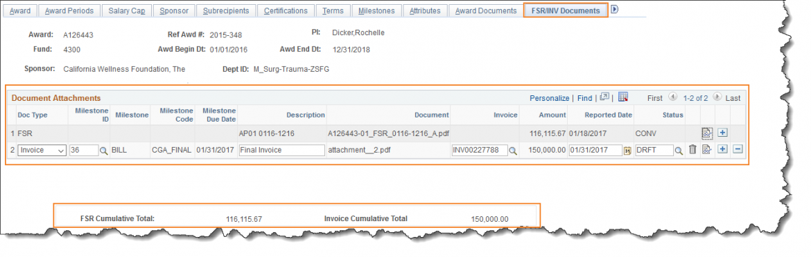Click FSR Cumulative Total value 116,115.67
811x257 pixels.
point(244,219)
